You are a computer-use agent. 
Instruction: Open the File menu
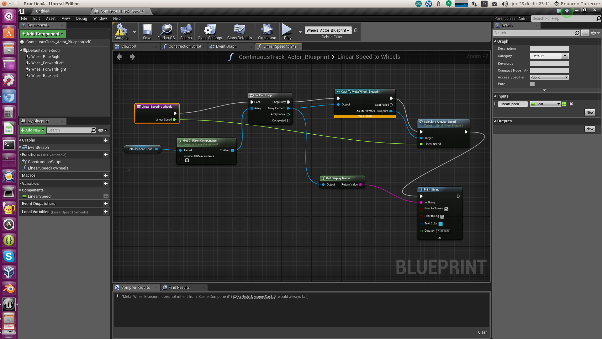[x=24, y=19]
